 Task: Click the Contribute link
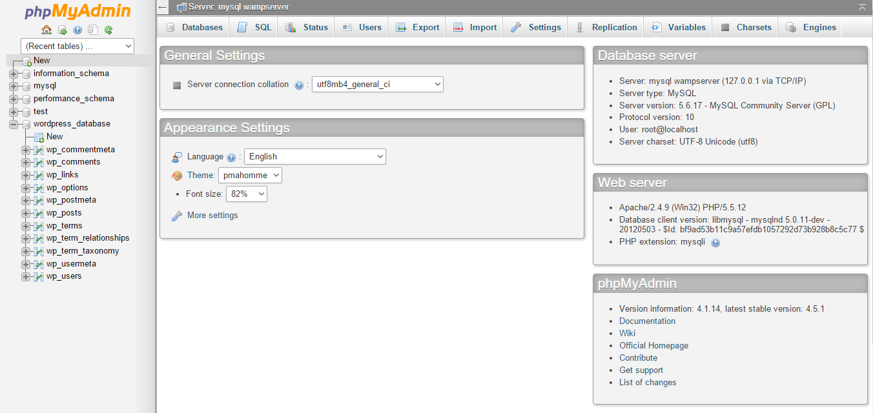pos(638,358)
